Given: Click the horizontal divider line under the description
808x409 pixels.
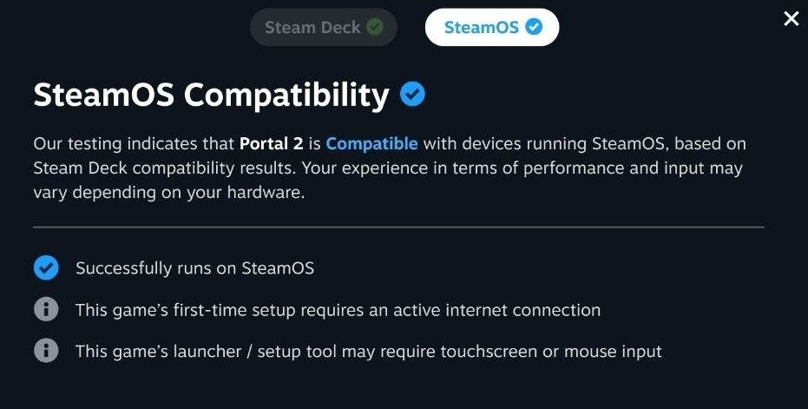Looking at the screenshot, I should tap(398, 227).
